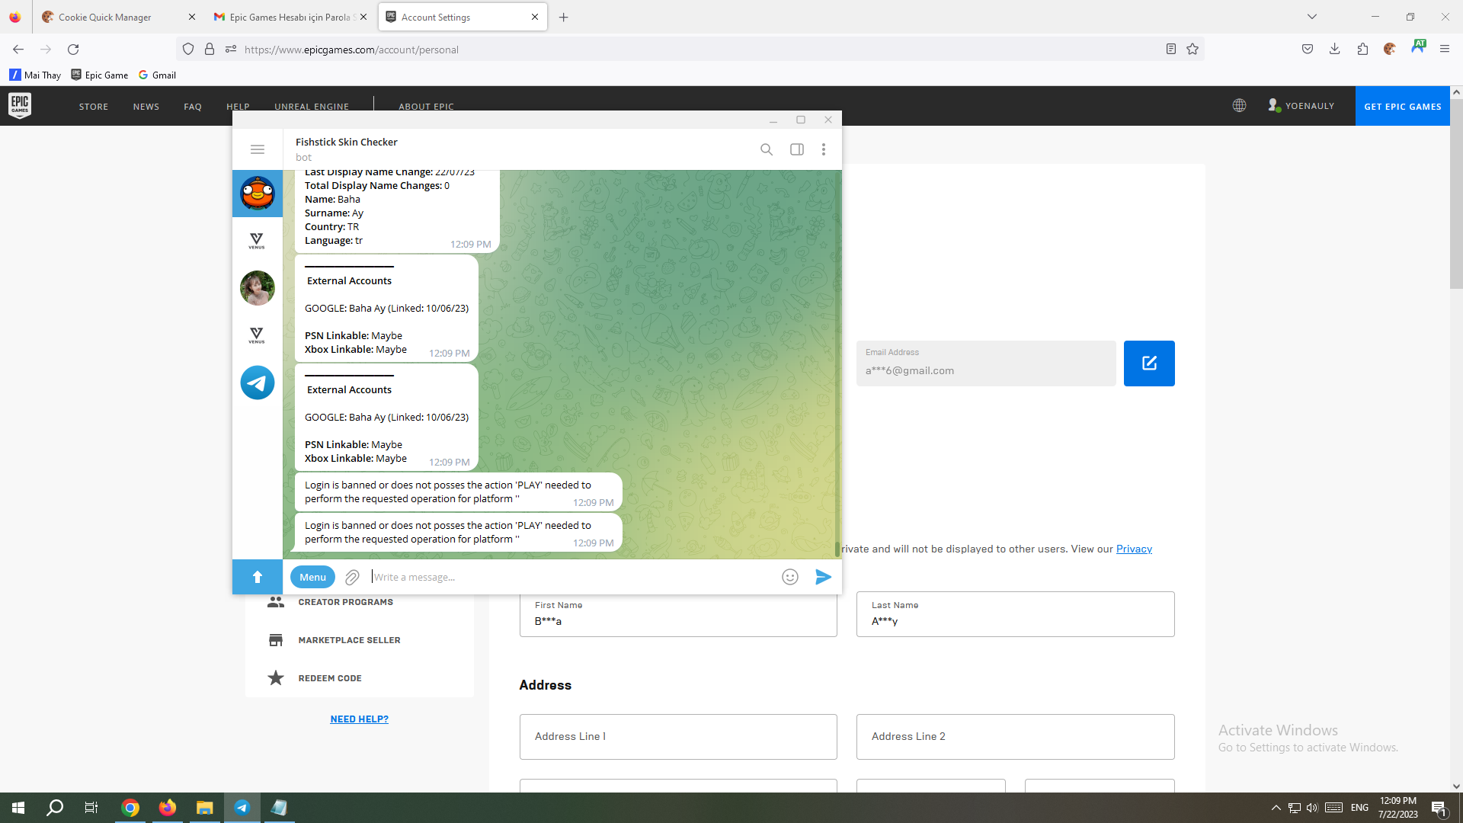
Task: Open Epic Game bookmark
Action: 100,75
